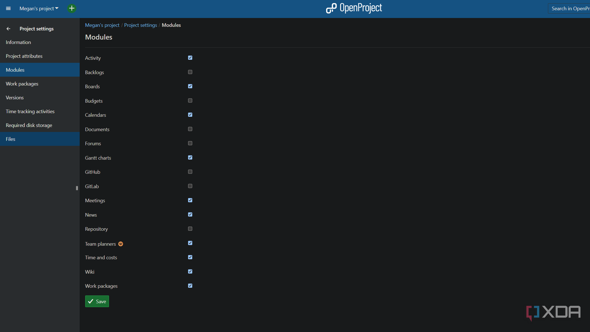Viewport: 590px width, 332px height.
Task: Open the hamburger main menu
Action: pyautogui.click(x=8, y=9)
